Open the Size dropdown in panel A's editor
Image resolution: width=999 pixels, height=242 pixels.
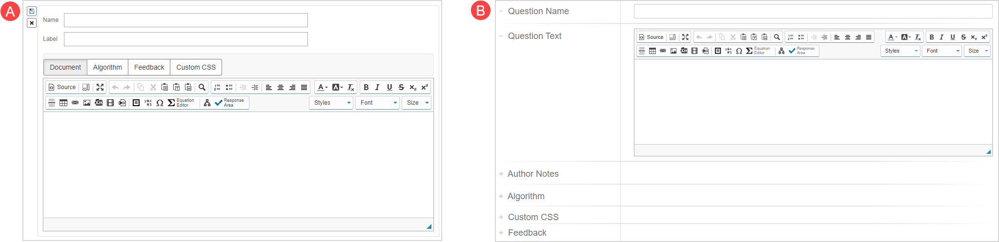point(416,103)
